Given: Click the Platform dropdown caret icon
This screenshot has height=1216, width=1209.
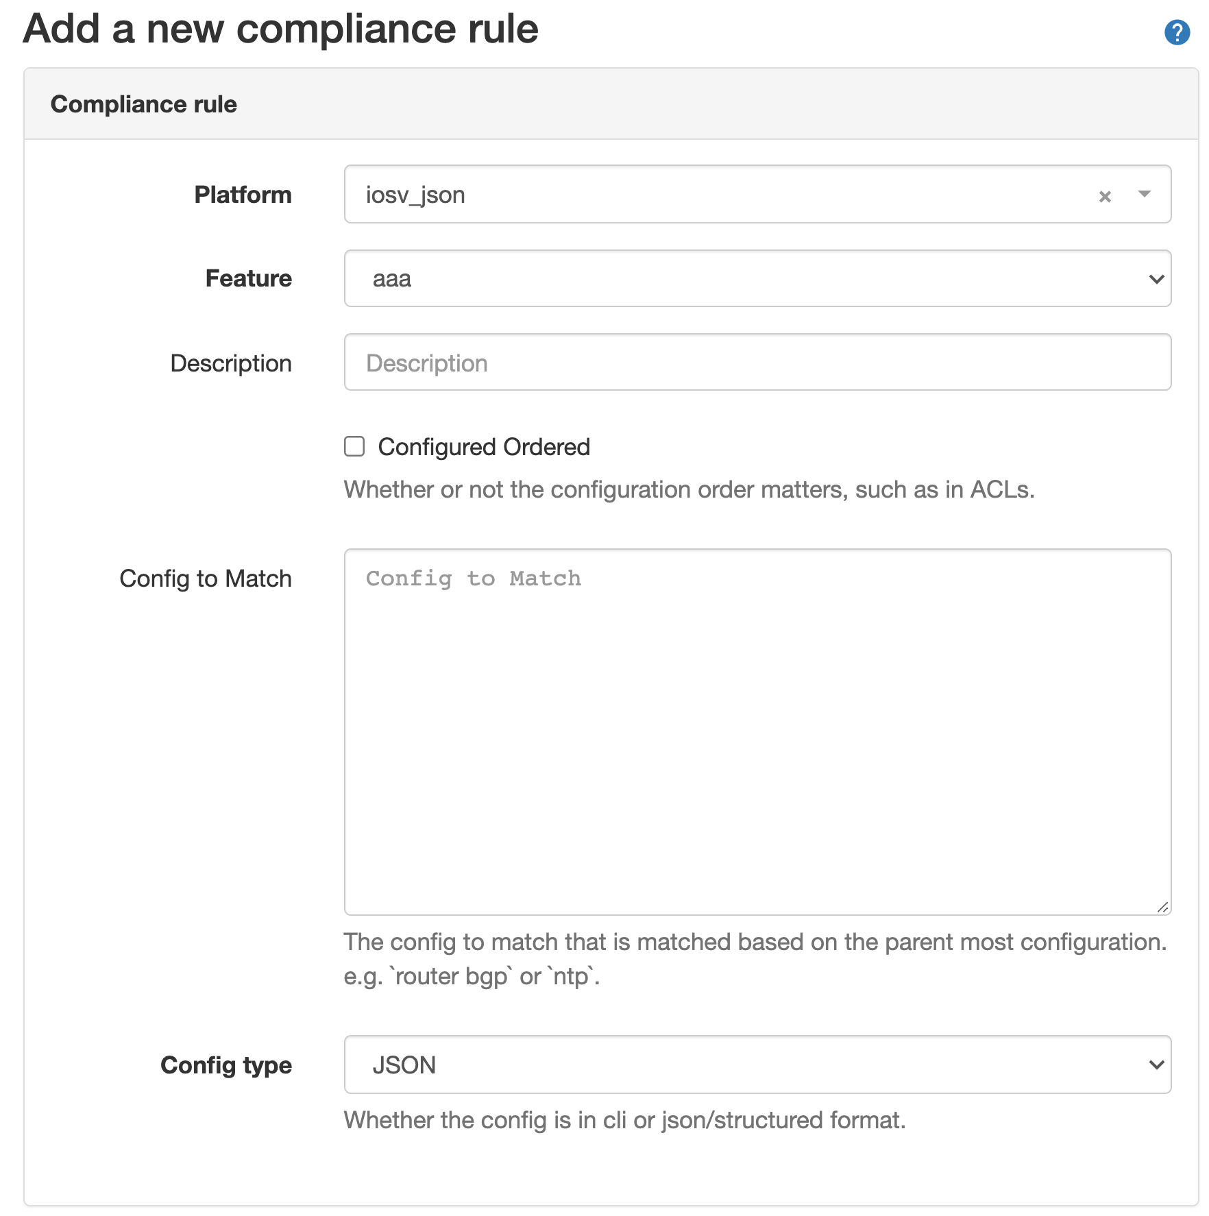Looking at the screenshot, I should [x=1143, y=195].
